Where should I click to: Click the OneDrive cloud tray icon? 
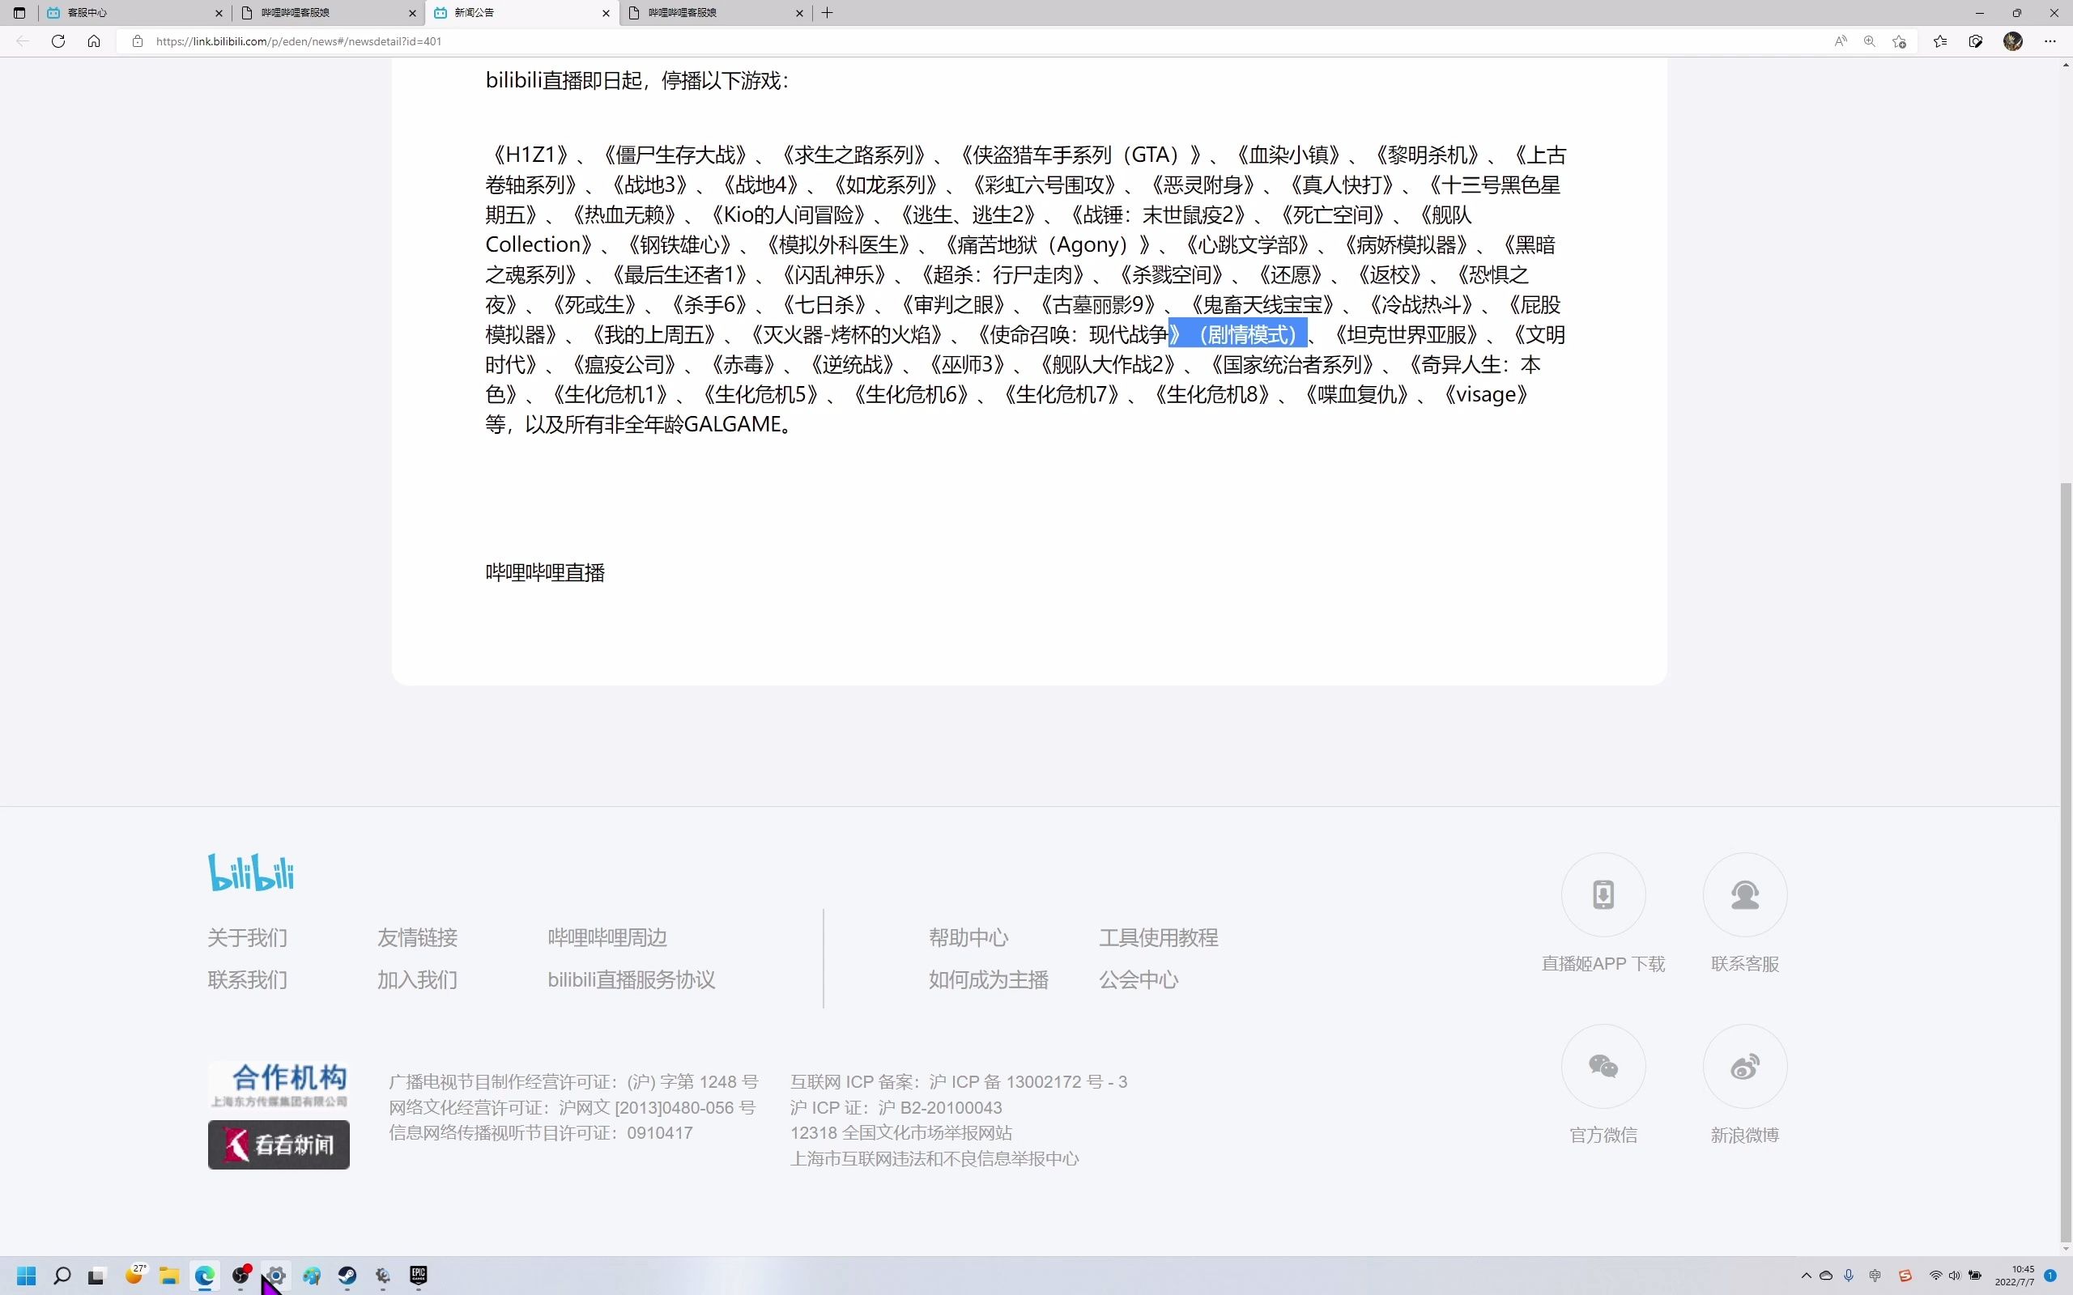[1825, 1276]
